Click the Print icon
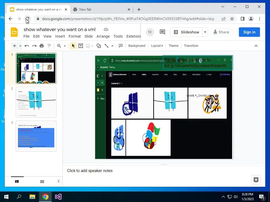The width and height of the screenshot is (270, 202). [42, 46]
